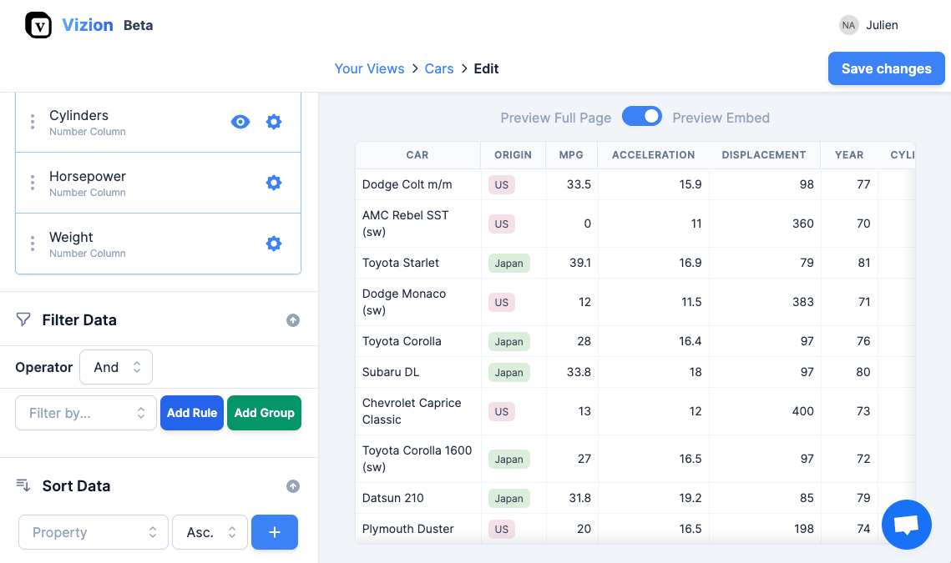951x563 pixels.
Task: Click the CAR column header in the table
Action: click(417, 154)
